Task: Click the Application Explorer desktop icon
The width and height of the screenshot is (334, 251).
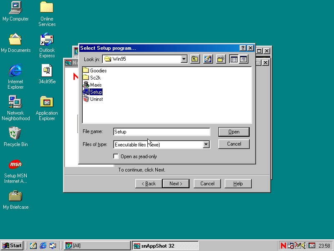Action: click(47, 108)
